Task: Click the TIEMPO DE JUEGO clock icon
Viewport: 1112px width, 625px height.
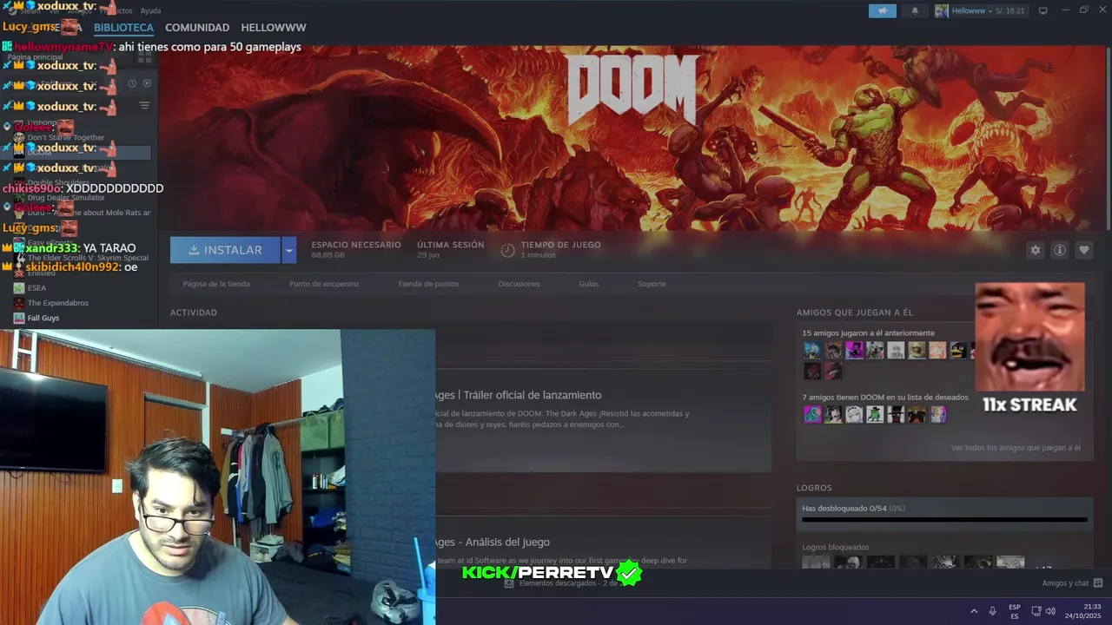Action: pyautogui.click(x=507, y=251)
